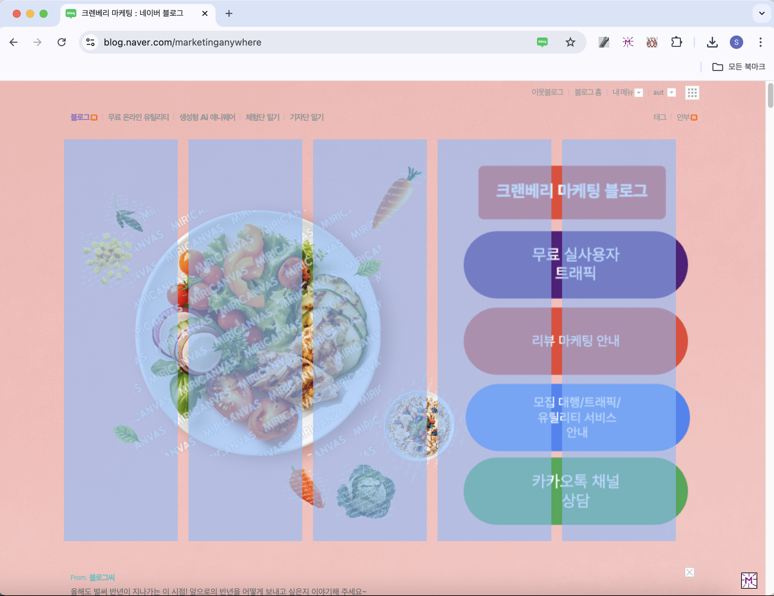Open the Downloads icon in toolbar

[x=712, y=42]
